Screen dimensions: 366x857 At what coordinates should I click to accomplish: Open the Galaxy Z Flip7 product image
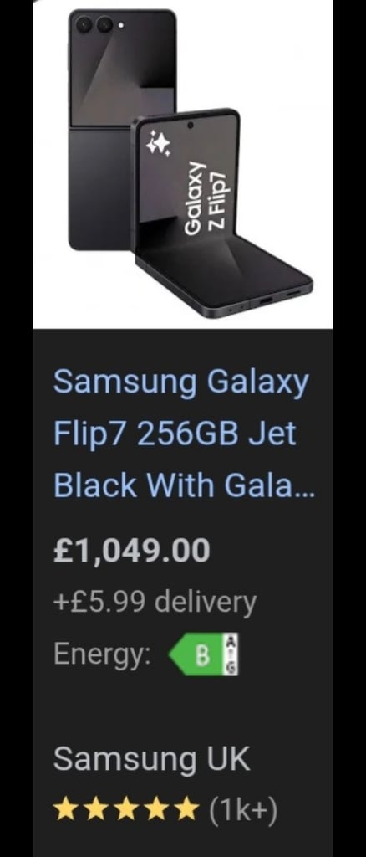coord(183,164)
